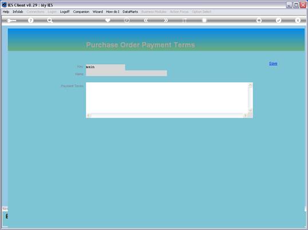Click the double left arrow icon
This screenshot has height=230, width=308.
[146, 20]
